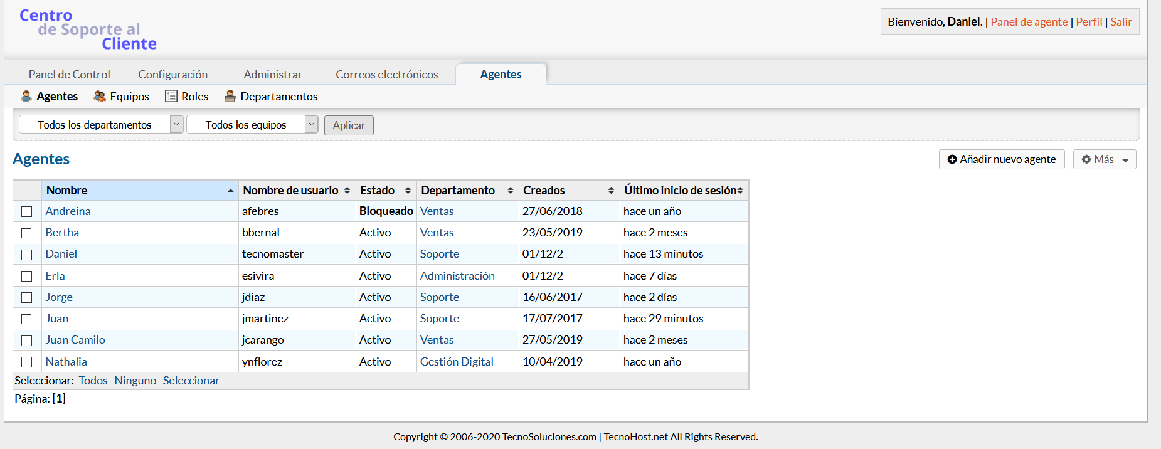The height and width of the screenshot is (449, 1161).
Task: Tick the checkbox for Nathalia row
Action: tap(26, 362)
